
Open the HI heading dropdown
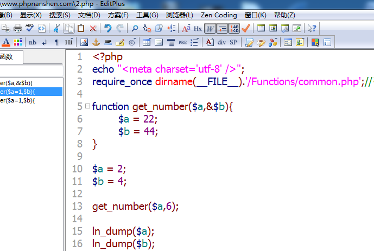point(69,42)
